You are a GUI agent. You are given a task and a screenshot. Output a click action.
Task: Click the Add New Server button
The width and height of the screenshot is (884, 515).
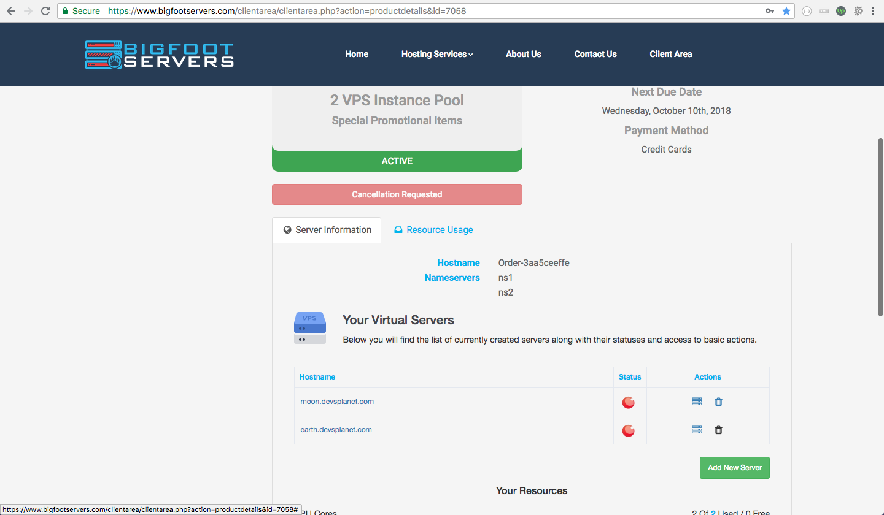click(735, 468)
